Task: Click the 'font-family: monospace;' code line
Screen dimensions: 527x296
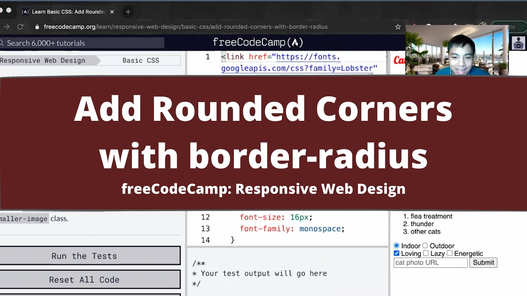Action: coord(292,229)
